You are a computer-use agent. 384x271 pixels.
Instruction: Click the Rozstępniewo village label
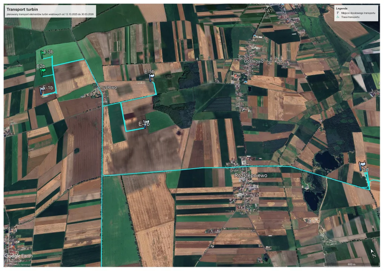pos(250,175)
